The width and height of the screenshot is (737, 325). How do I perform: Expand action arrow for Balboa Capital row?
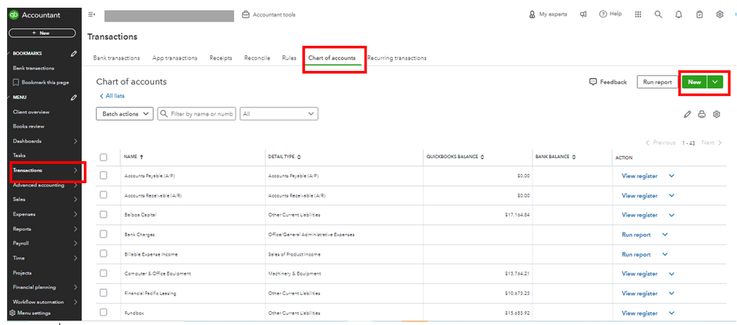(671, 215)
